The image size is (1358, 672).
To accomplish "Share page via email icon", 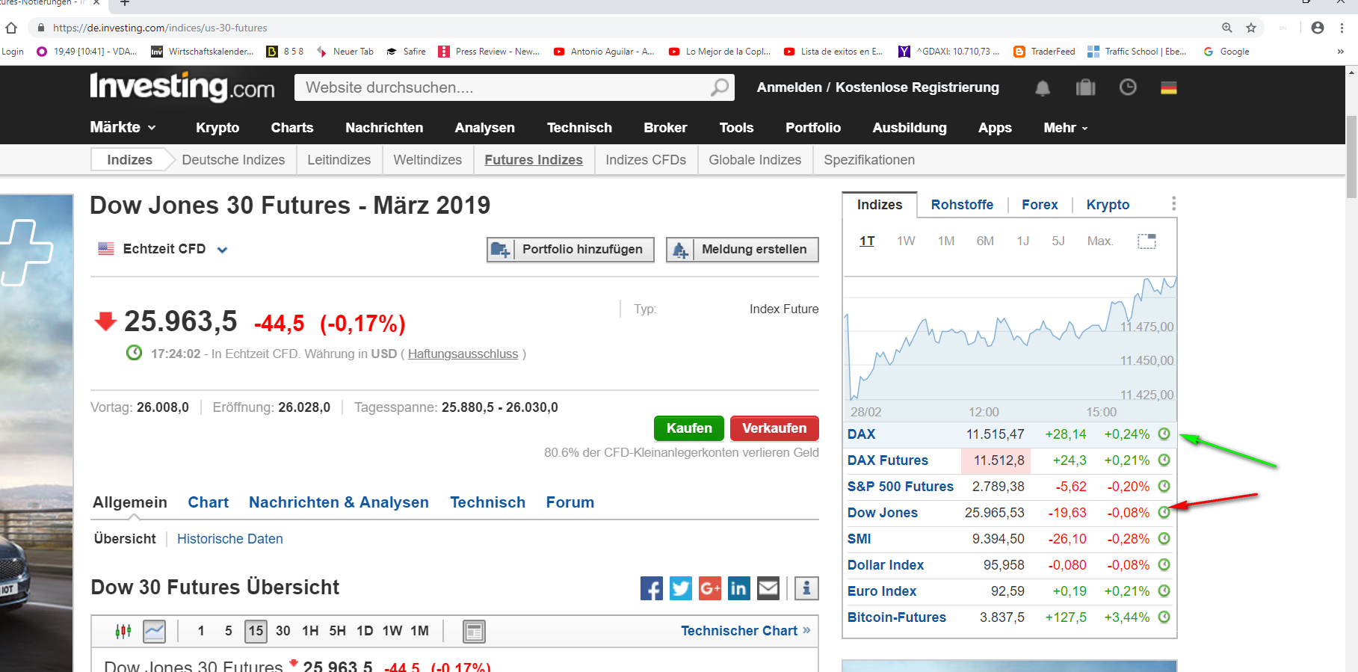I will 768,588.
